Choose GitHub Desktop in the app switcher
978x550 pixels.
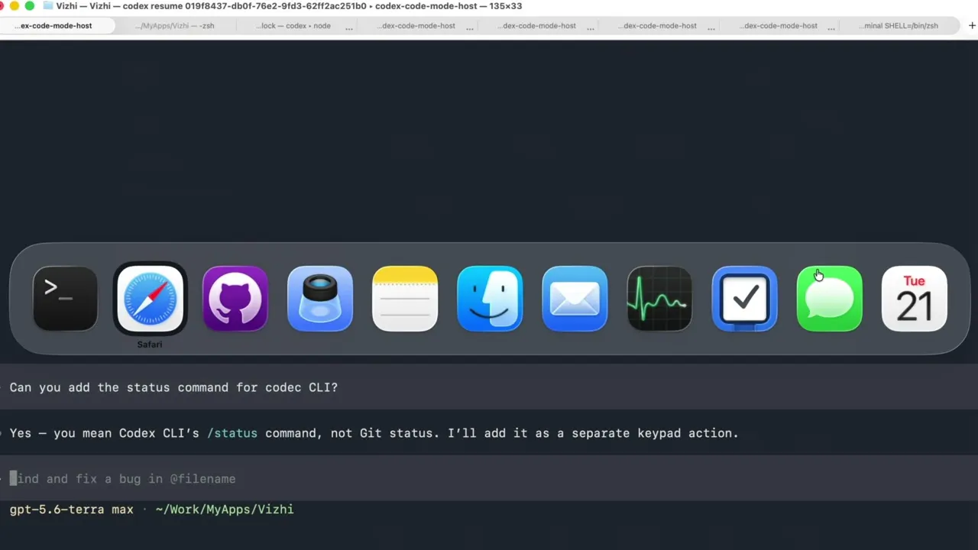[x=235, y=299]
